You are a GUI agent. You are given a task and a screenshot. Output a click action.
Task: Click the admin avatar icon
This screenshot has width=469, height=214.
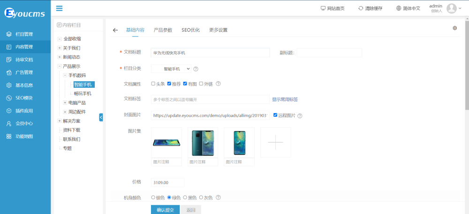tap(451, 8)
